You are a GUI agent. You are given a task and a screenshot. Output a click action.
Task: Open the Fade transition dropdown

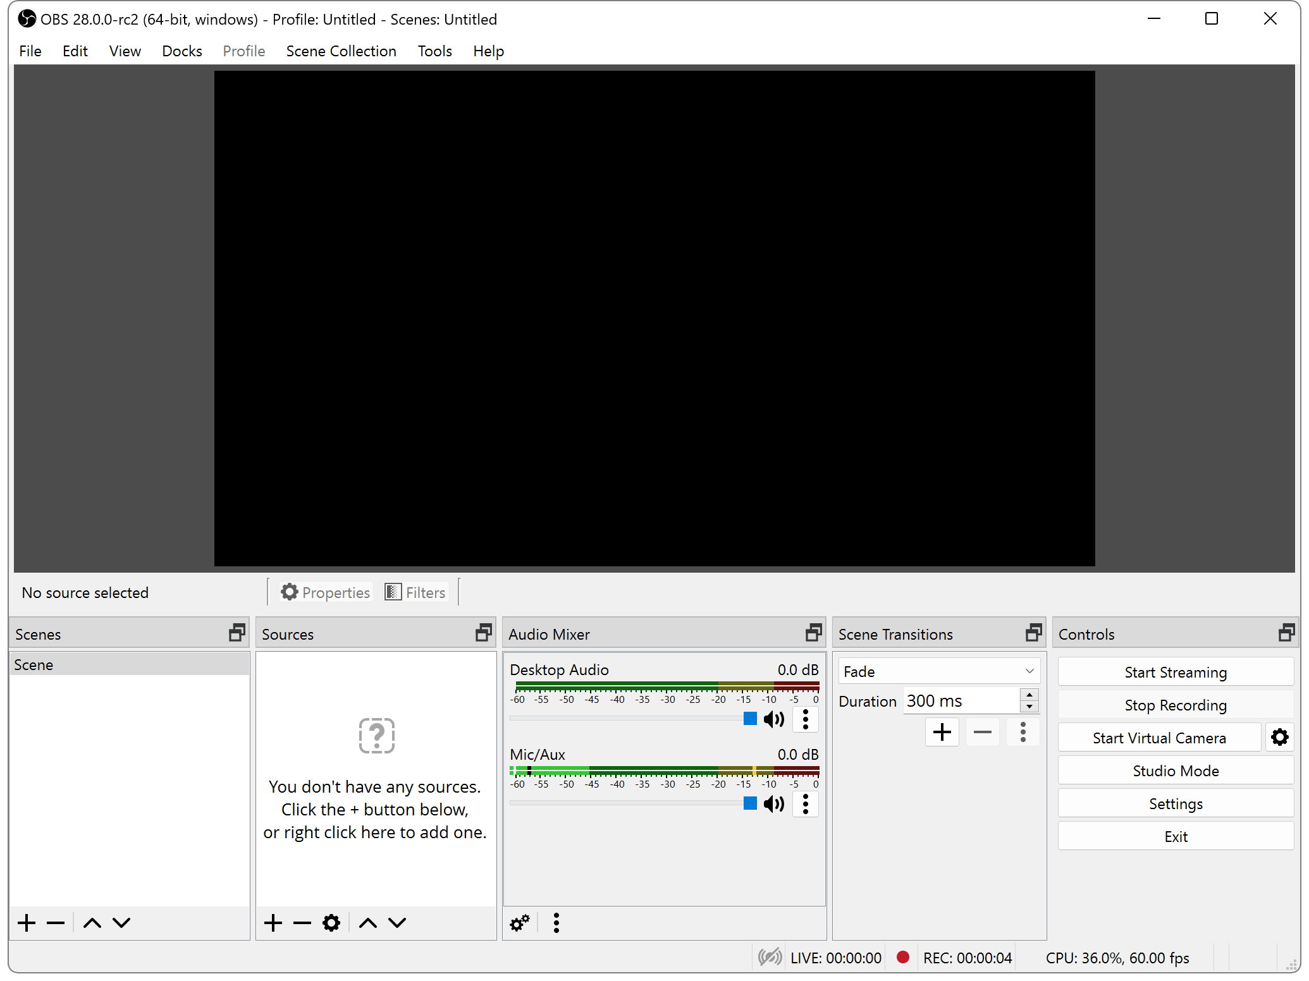(938, 671)
